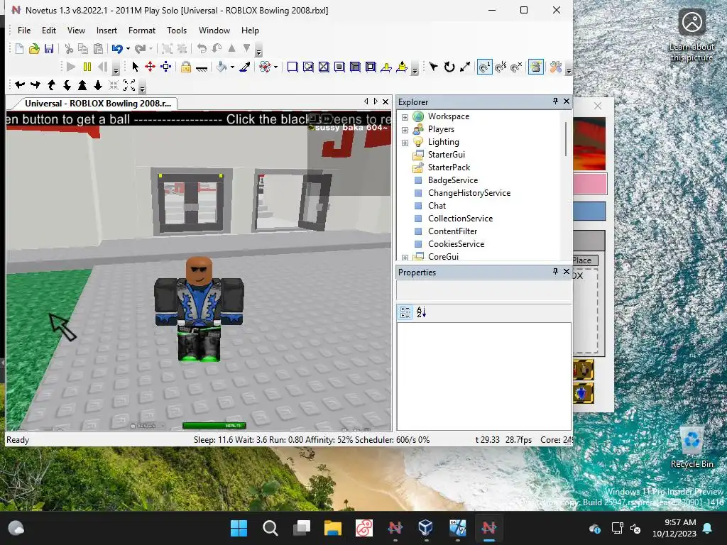Viewport: 727px width, 545px height.
Task: Toggle the Properties panel auto-hide pin
Action: click(x=555, y=271)
